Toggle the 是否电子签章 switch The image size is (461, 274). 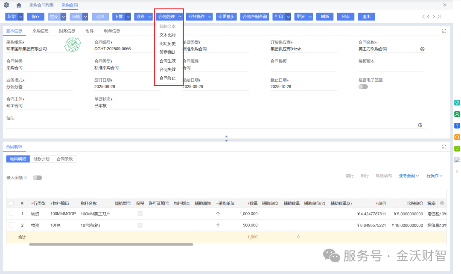[363, 87]
